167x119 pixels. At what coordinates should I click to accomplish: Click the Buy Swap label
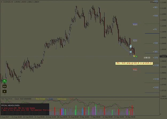pyautogui.click(x=41, y=99)
